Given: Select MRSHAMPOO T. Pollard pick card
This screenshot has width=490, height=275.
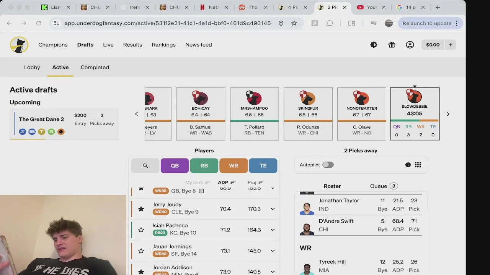Looking at the screenshot, I should tap(254, 114).
